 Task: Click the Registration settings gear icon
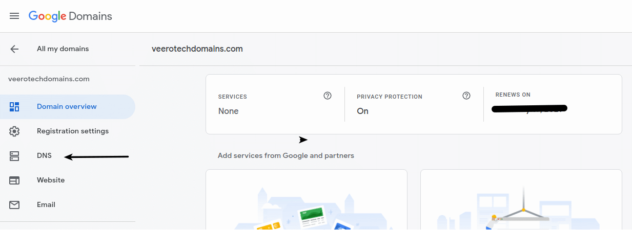tap(14, 131)
